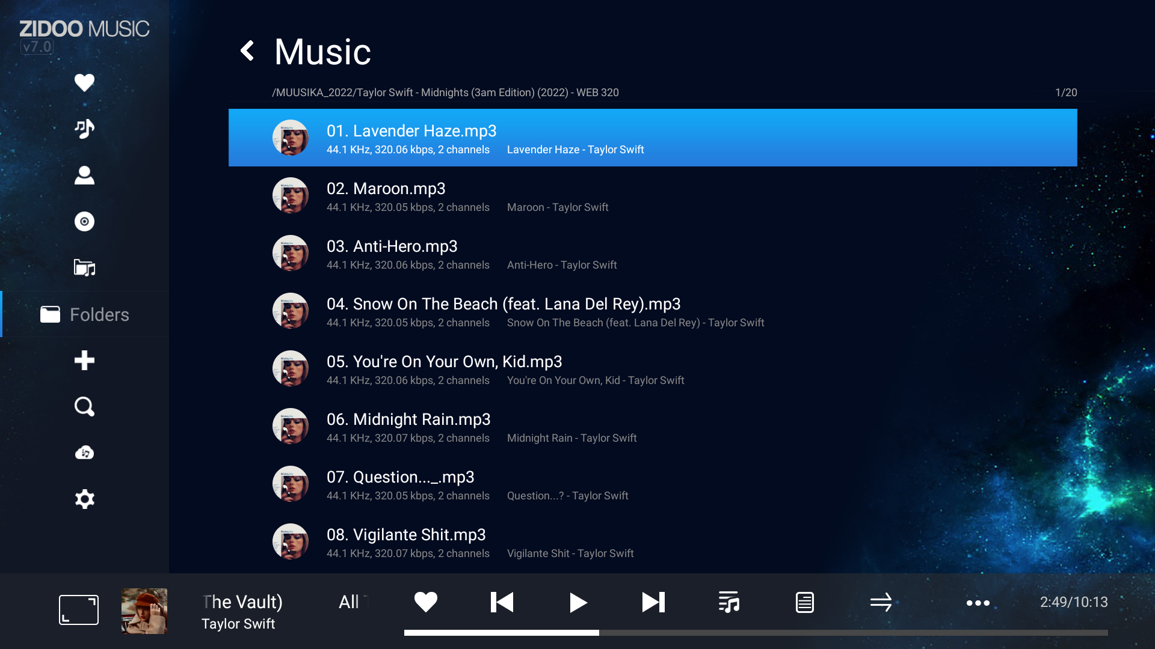Like current song with player heart

coord(426,602)
